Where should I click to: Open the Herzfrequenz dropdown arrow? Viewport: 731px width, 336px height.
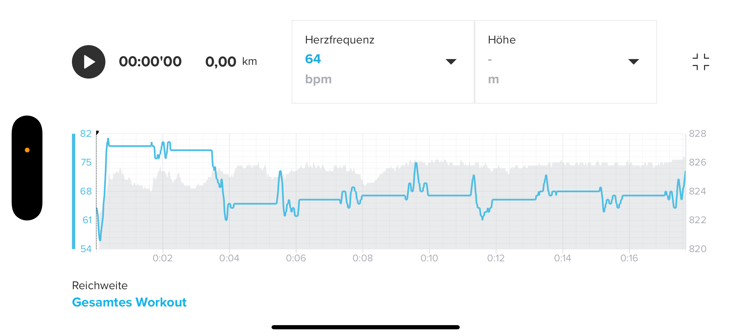[x=451, y=62]
